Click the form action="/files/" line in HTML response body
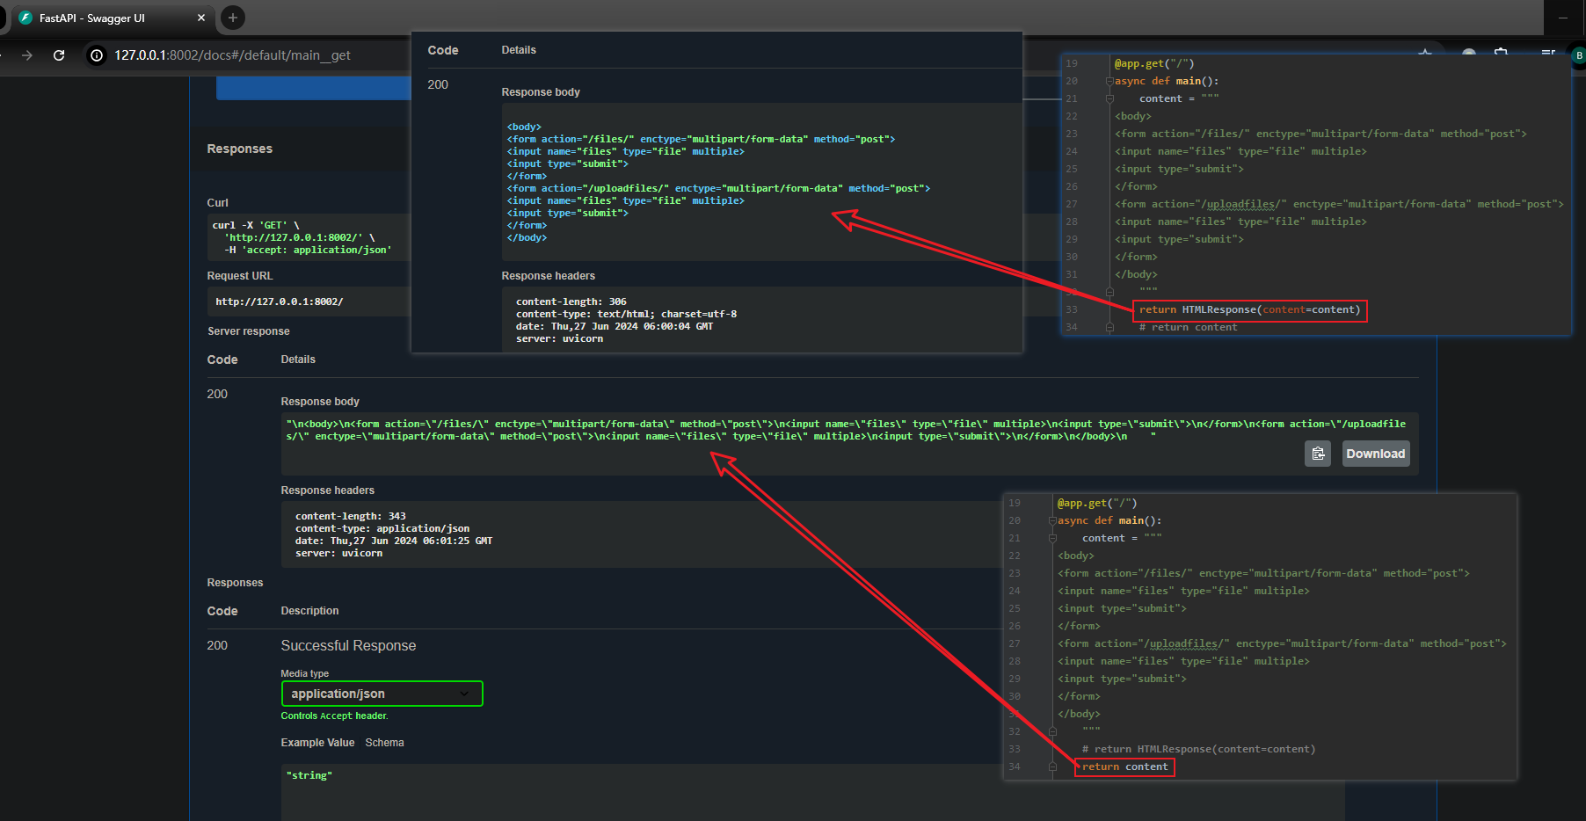This screenshot has width=1586, height=821. 701,139
